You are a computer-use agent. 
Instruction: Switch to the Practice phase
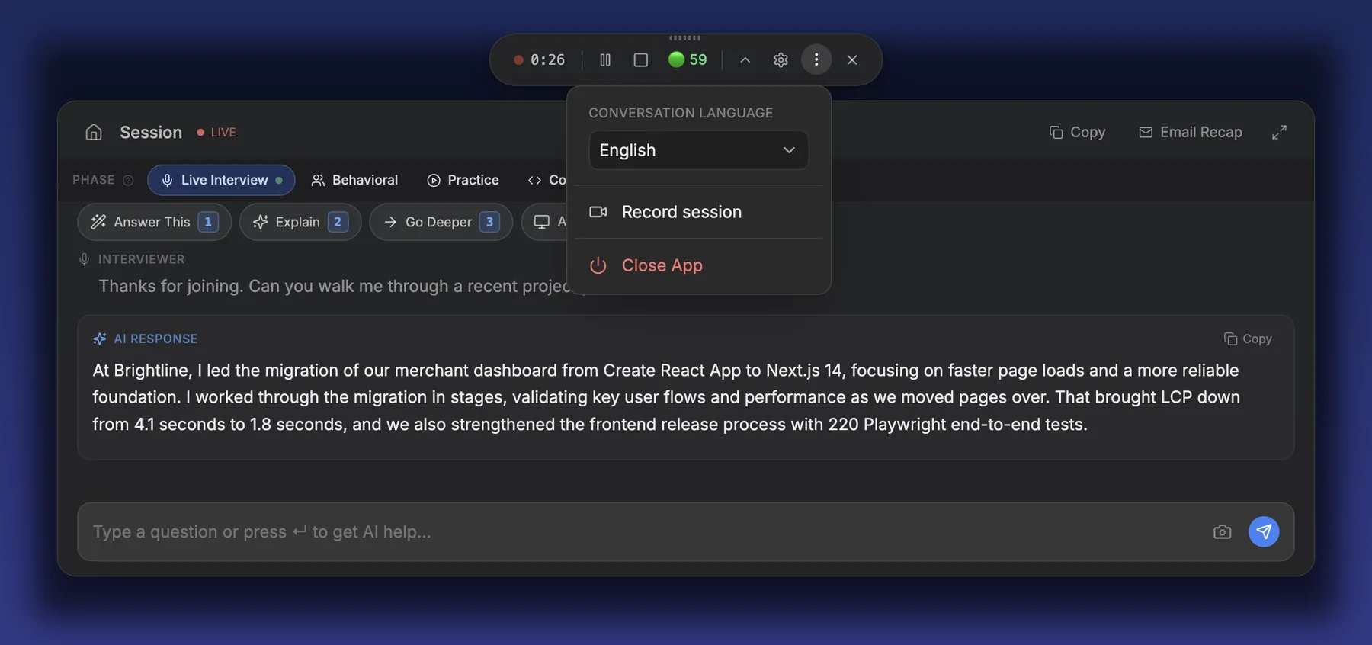463,180
